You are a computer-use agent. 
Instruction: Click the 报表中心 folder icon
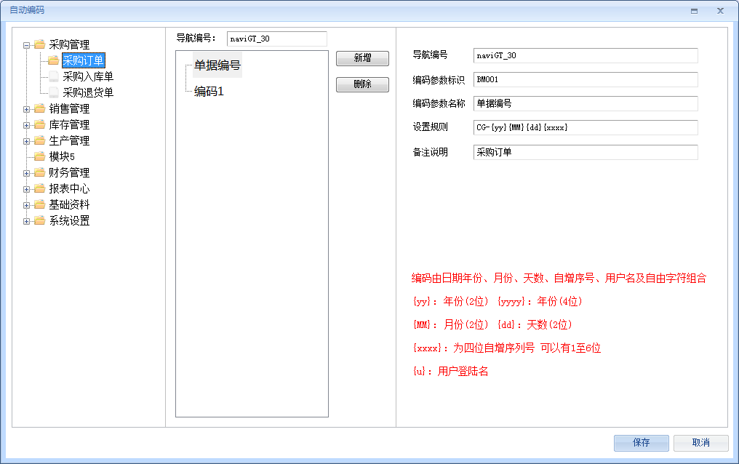(x=39, y=188)
